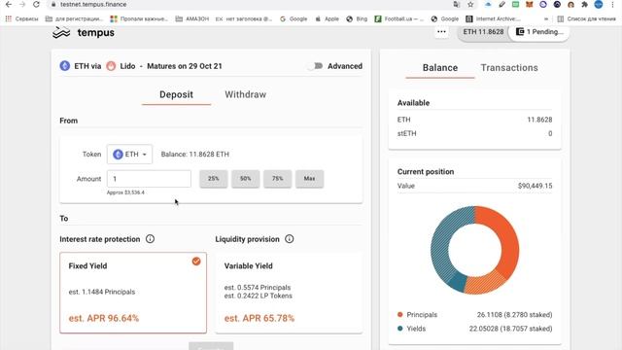Click the Ethereum icon in pool header

click(x=65, y=66)
